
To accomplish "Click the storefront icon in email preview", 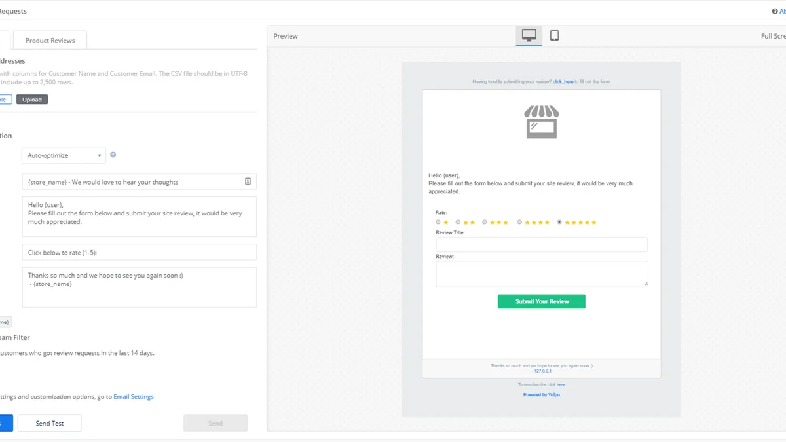I will tap(541, 121).
